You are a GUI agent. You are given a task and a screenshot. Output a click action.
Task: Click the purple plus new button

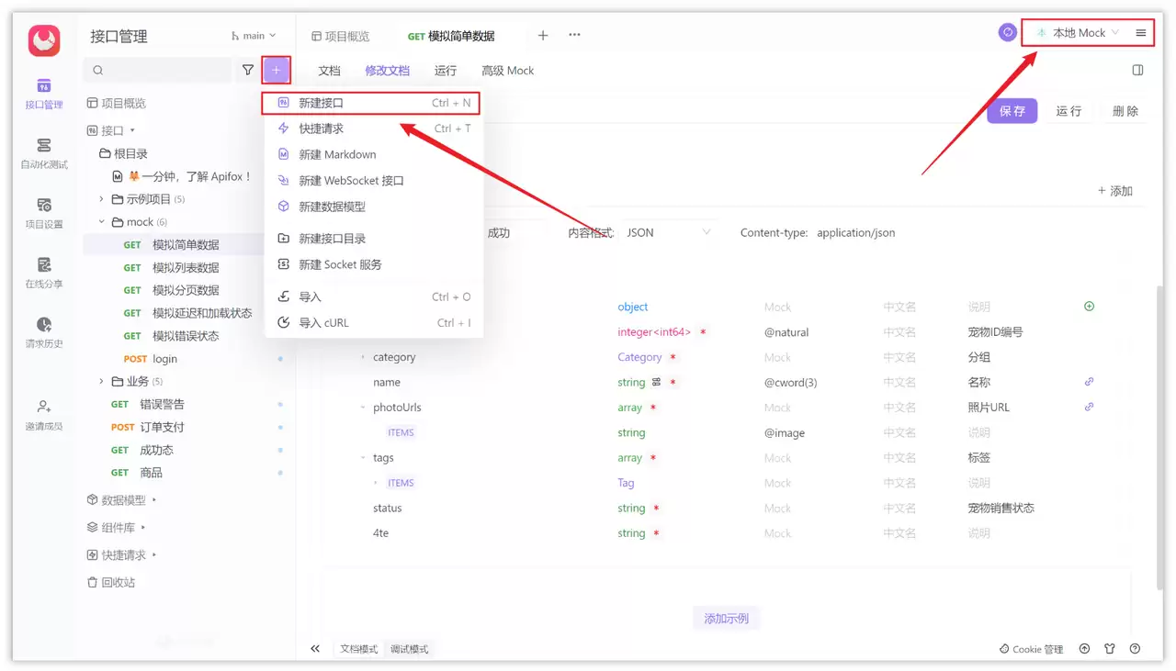(x=277, y=70)
